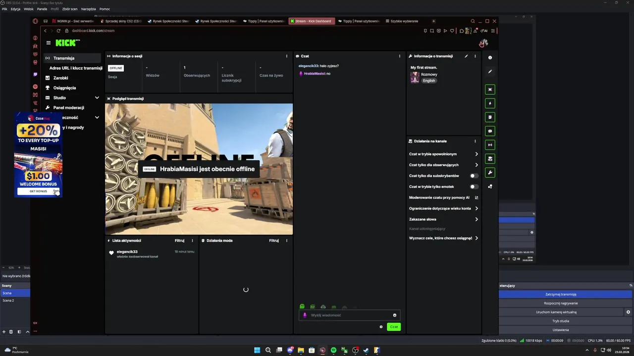This screenshot has width=634, height=356.
Task: Expand Czat tylko dla obserwujących
Action: [443, 165]
